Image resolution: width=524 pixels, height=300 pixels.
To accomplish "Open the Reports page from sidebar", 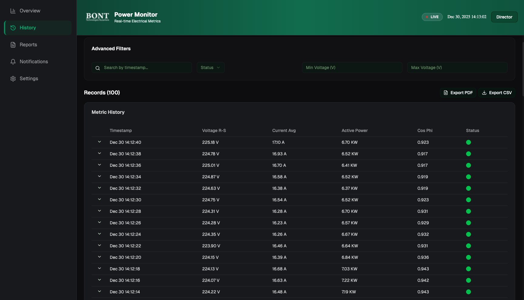I will 28,45.
